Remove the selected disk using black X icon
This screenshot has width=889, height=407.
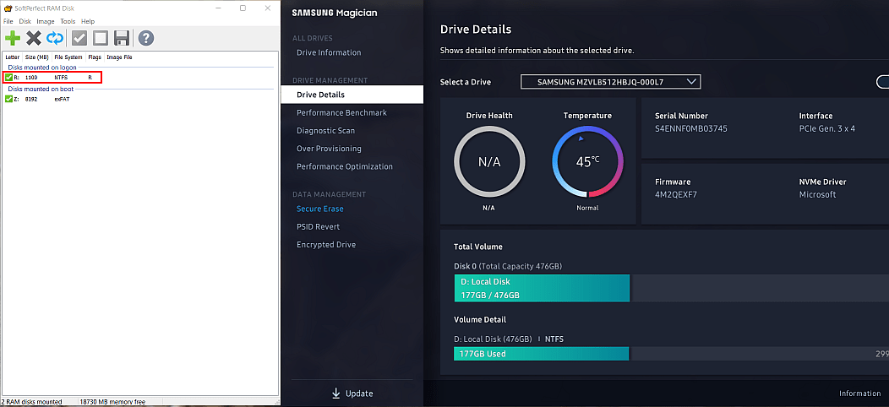click(x=34, y=38)
